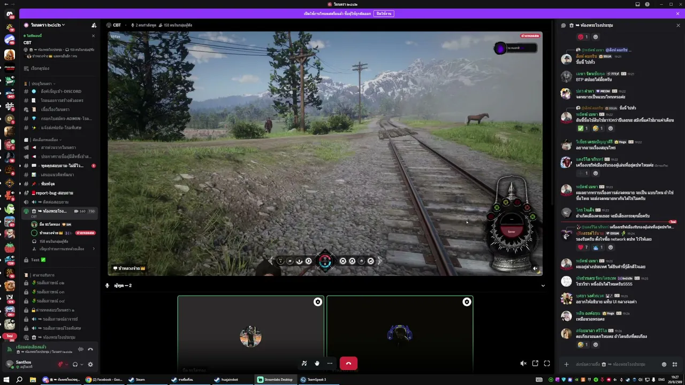
Task: Click the red disconnect call button
Action: click(x=348, y=364)
